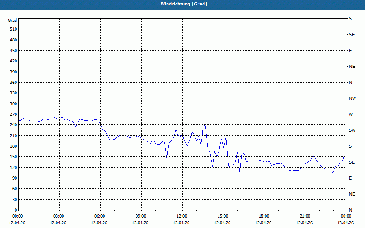Select the 12:00 time label
The height and width of the screenshot is (228, 365).
coord(183,216)
